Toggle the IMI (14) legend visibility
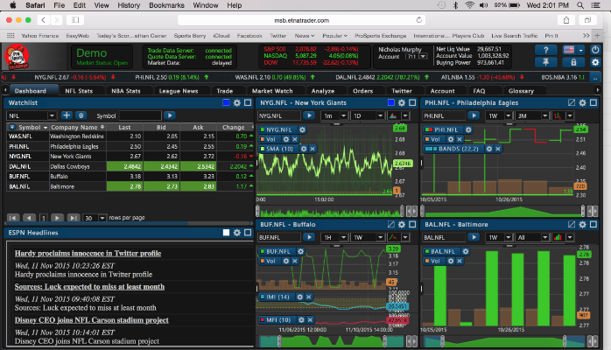 (263, 297)
